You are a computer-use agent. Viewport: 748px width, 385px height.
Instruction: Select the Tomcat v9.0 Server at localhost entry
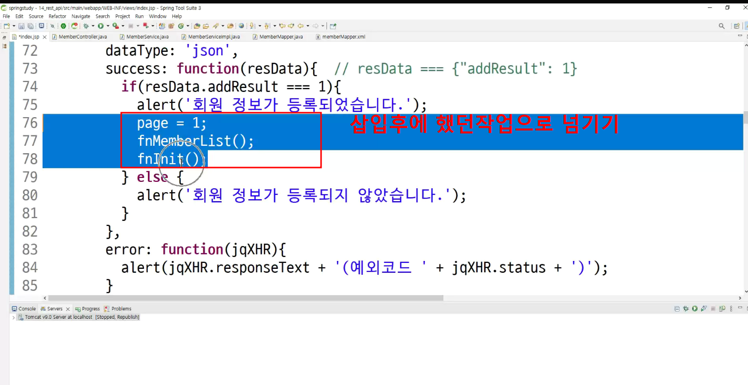pyautogui.click(x=79, y=317)
